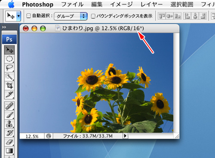Open the ファイル menu
The width and height of the screenshot is (215, 158).
coord(72,5)
